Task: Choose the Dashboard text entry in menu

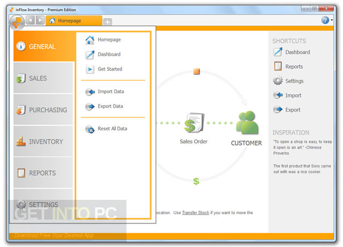Action: pos(109,54)
